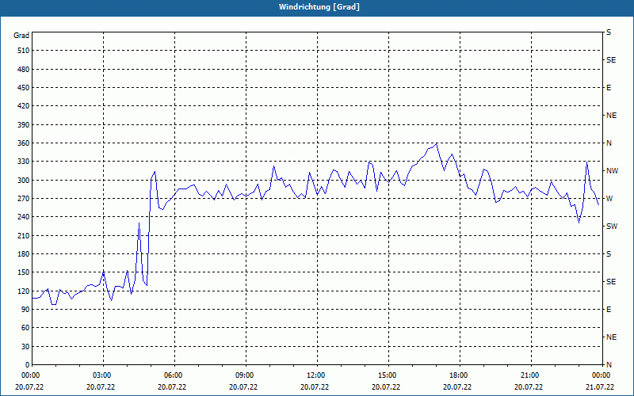The height and width of the screenshot is (396, 634).
Task: Click the E compass label beside 90 gridline
Action: point(609,310)
